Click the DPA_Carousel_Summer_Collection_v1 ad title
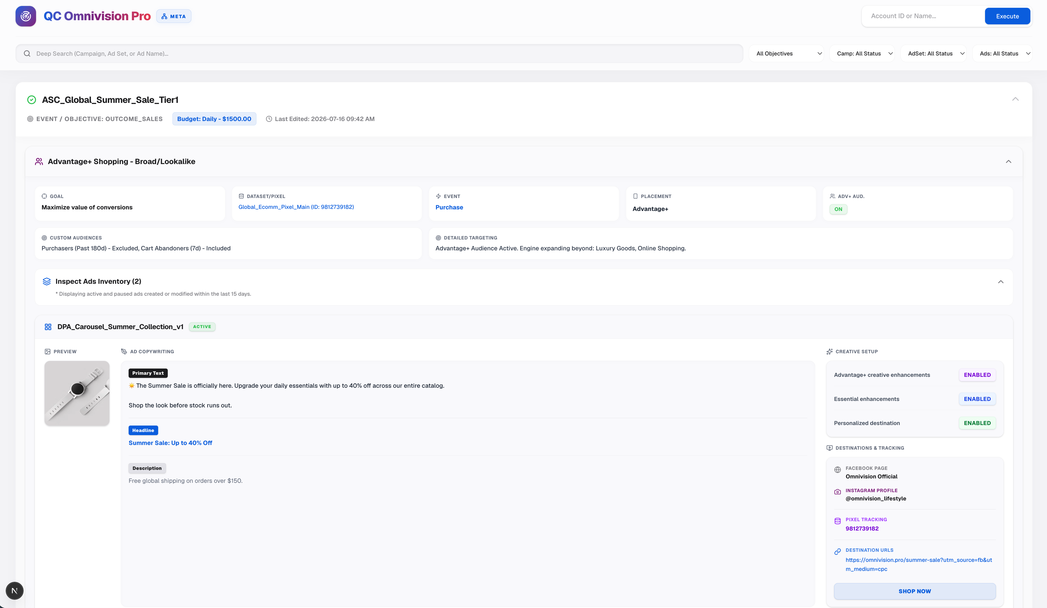Image resolution: width=1047 pixels, height=608 pixels. click(x=120, y=327)
